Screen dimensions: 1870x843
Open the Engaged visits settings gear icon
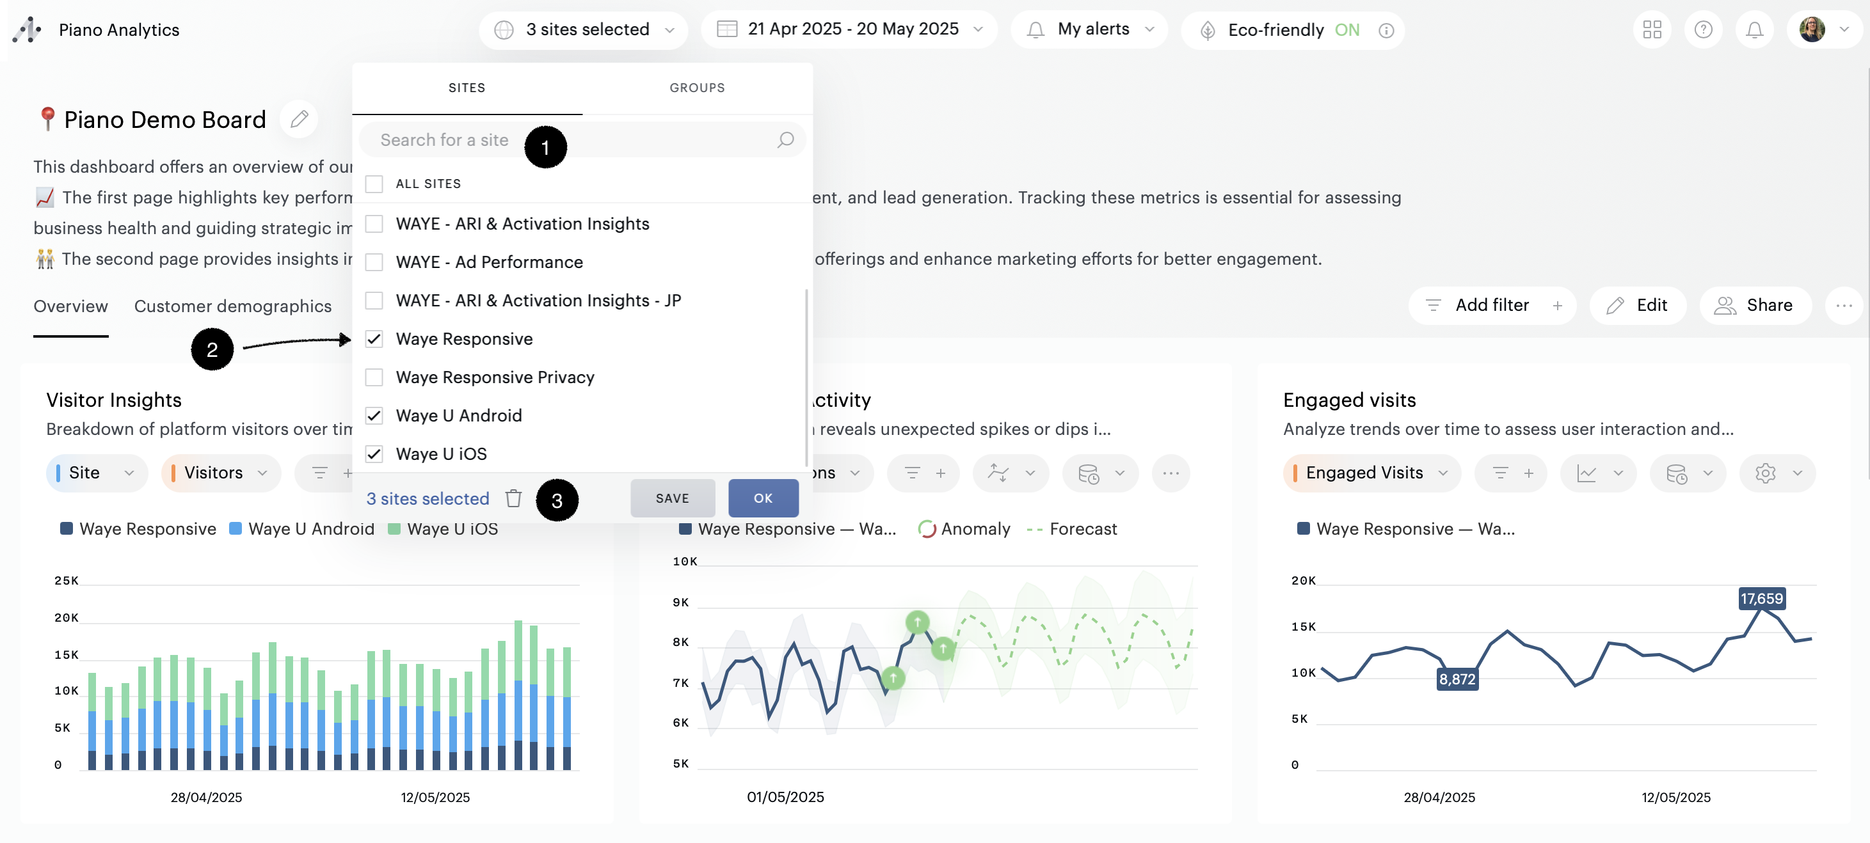(1765, 473)
